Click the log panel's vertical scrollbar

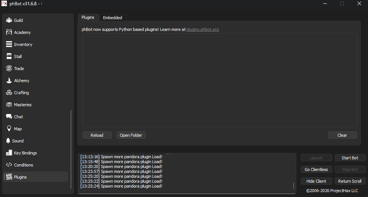(x=294, y=186)
